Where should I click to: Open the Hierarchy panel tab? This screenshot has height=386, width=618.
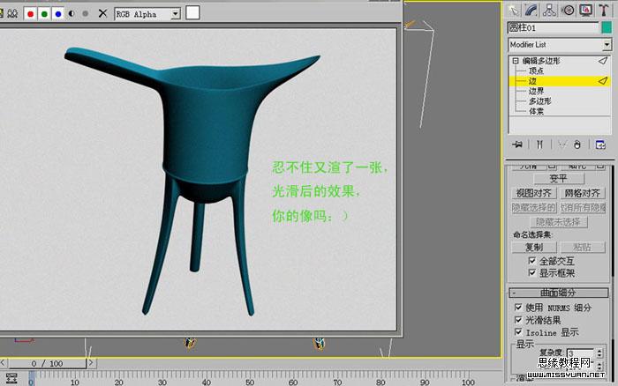click(x=549, y=11)
